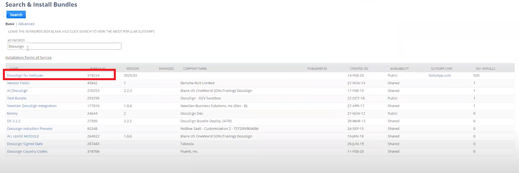Click created date 10-JAN-19
Image resolution: width=519 pixels, height=173 pixels.
pos(356,136)
